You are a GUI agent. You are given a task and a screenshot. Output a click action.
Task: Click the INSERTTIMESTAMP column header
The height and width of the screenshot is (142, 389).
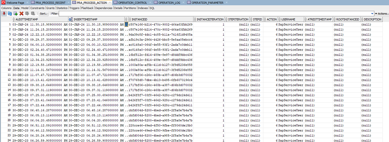coord(96,19)
